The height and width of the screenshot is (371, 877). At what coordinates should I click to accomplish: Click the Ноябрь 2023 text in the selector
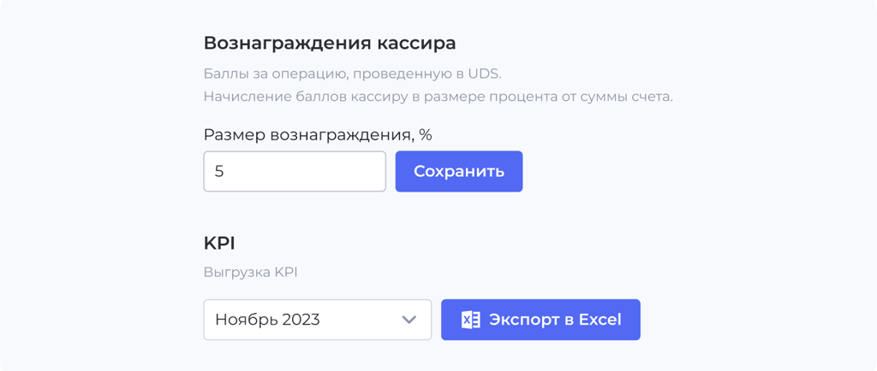click(x=267, y=320)
